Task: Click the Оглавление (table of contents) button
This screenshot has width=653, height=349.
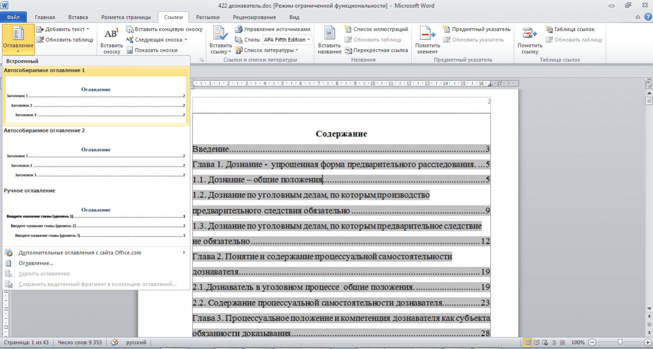Action: pyautogui.click(x=18, y=39)
